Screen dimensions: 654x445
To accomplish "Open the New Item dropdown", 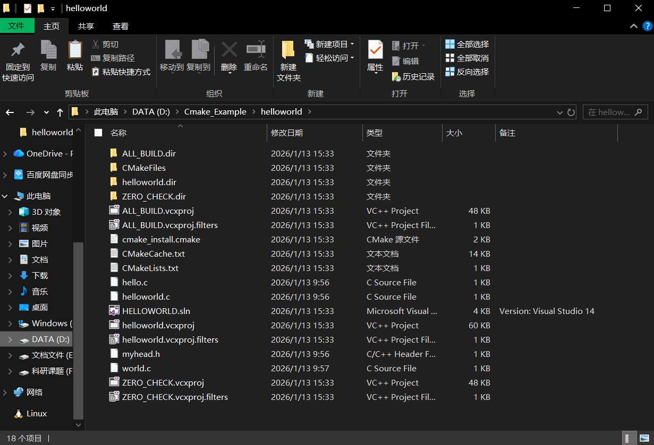I will 329,45.
